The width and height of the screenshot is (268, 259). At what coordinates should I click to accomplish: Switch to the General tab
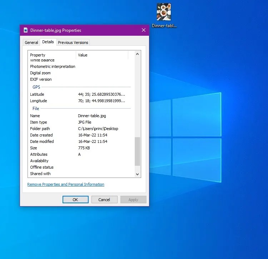point(31,43)
